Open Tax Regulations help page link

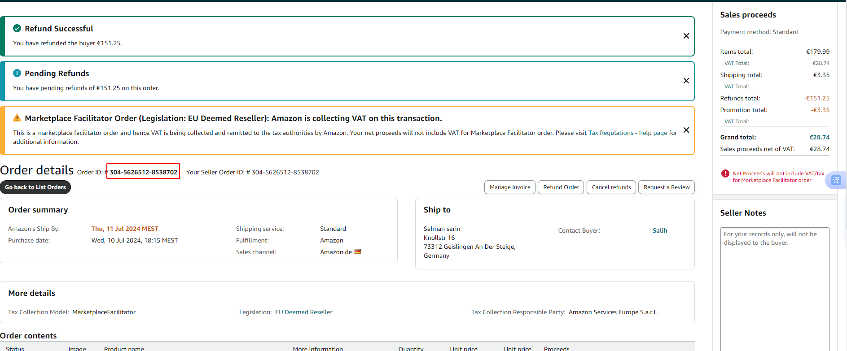tap(628, 133)
